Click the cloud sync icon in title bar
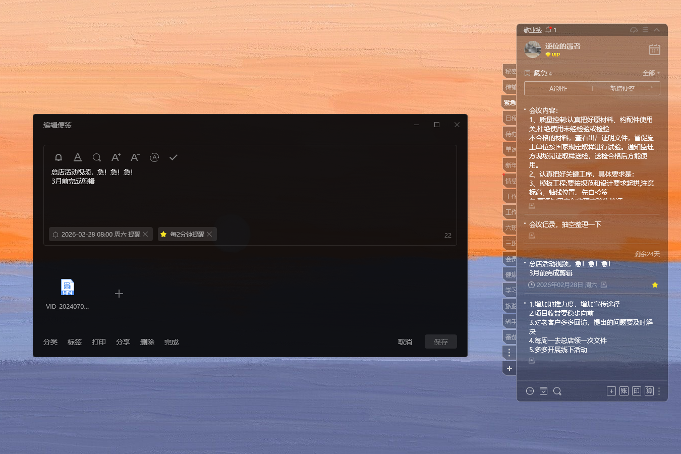This screenshot has height=454, width=681. pyautogui.click(x=634, y=30)
